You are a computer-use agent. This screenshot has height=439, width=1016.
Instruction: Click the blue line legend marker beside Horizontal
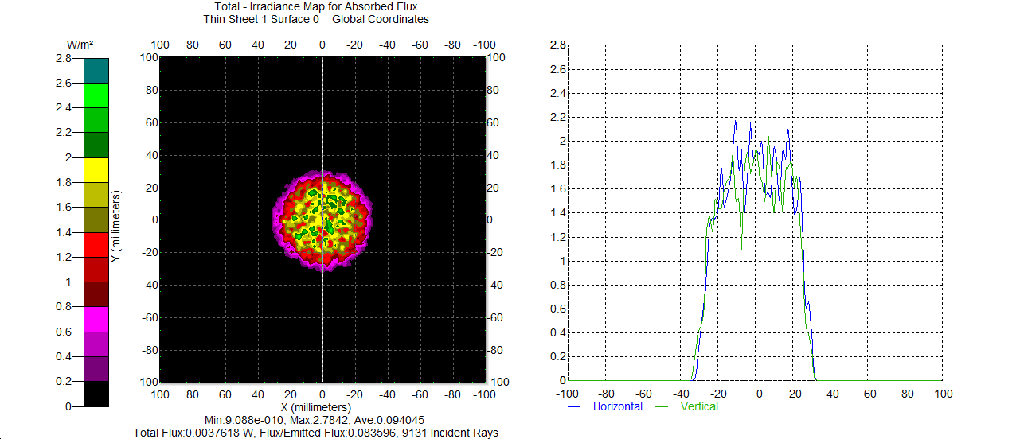575,406
